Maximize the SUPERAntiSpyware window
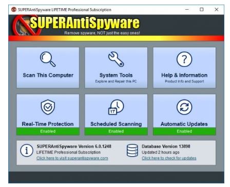The height and width of the screenshot is (187, 230). coord(202,10)
